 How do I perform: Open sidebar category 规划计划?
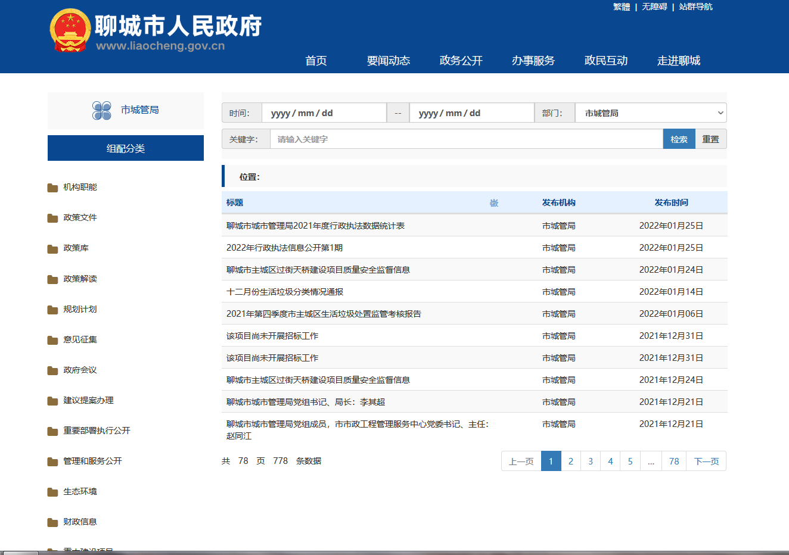[80, 309]
